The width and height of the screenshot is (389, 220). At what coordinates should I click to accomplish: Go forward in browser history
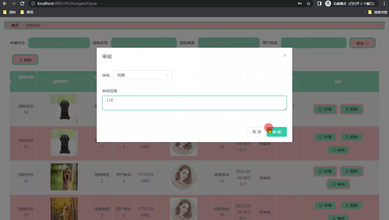tap(14, 4)
